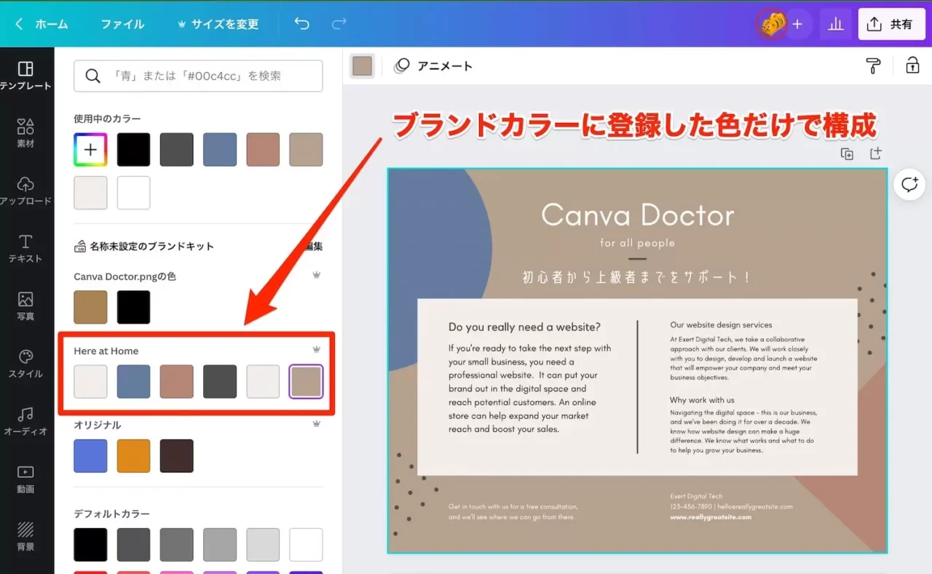The height and width of the screenshot is (574, 932).
Task: Click 'Do you really need a website?' heading
Action: point(524,327)
